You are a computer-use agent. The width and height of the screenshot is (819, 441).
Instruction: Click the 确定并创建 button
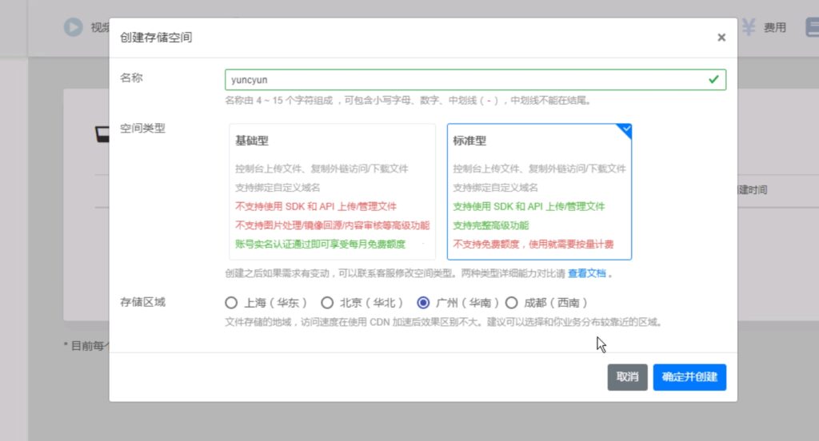689,377
